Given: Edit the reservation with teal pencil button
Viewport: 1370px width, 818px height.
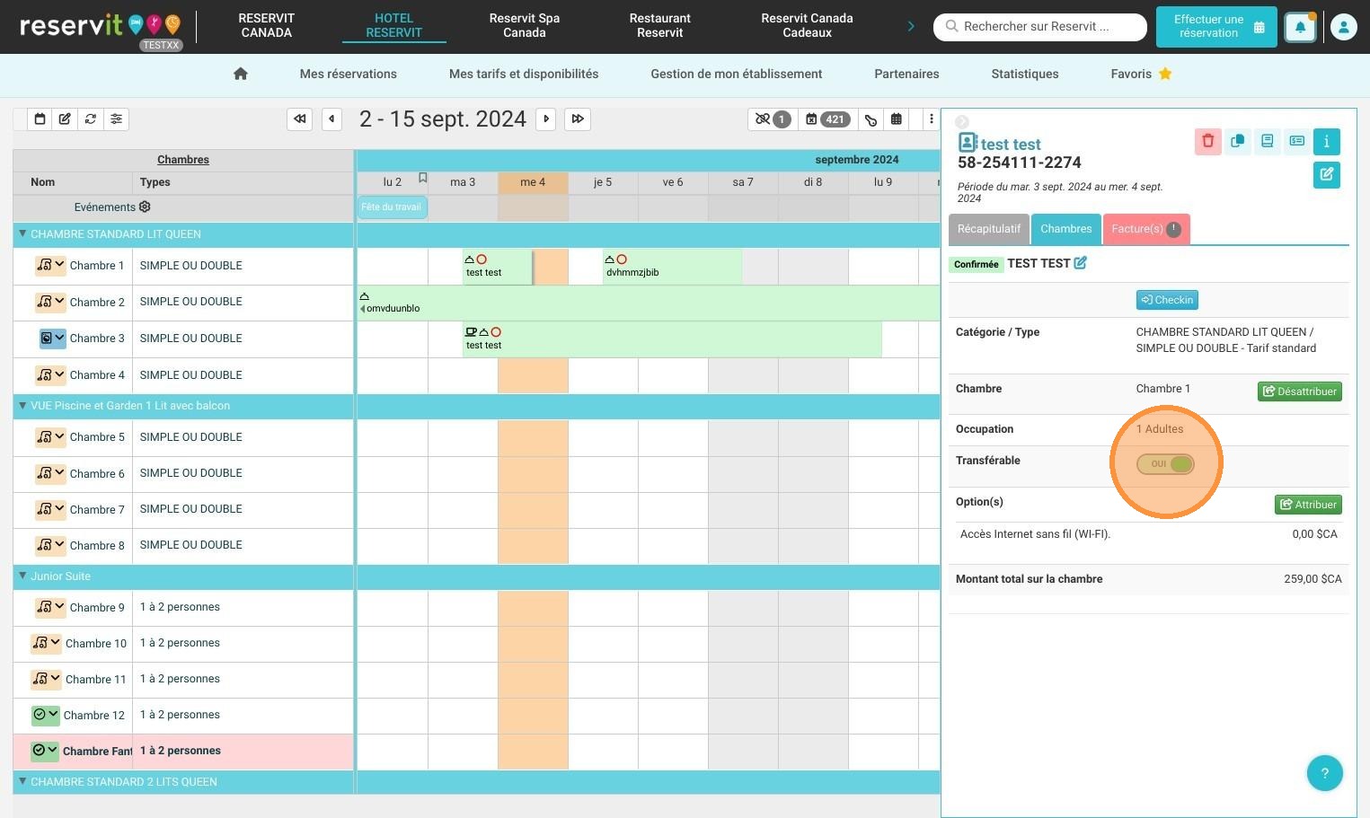Looking at the screenshot, I should tap(1327, 174).
